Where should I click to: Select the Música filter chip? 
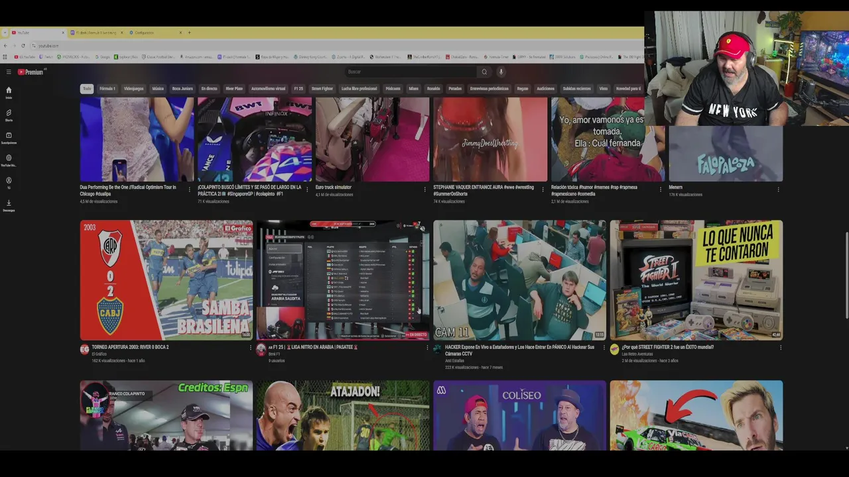[158, 88]
